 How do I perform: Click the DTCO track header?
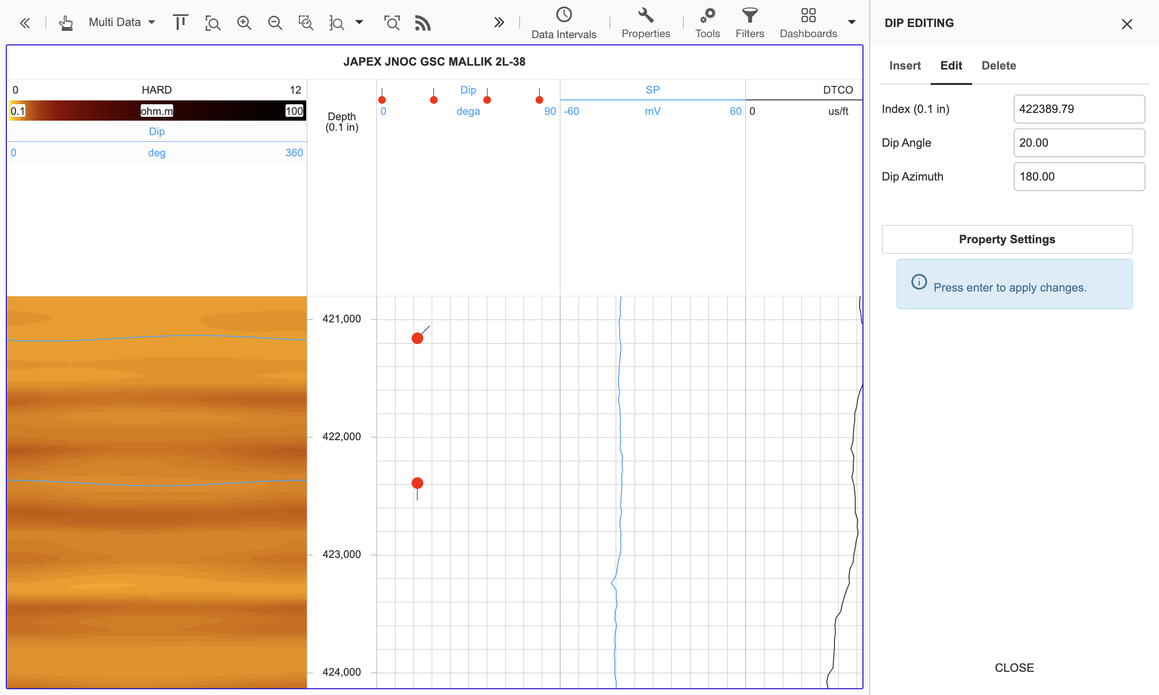tap(804, 100)
